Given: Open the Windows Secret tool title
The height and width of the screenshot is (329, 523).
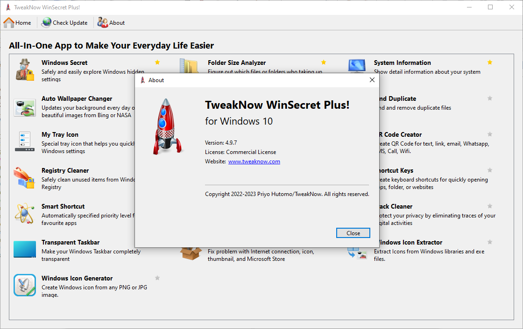Looking at the screenshot, I should pyautogui.click(x=64, y=63).
